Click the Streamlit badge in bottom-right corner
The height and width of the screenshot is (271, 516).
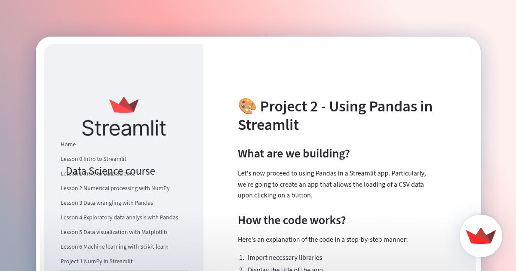pos(481,236)
